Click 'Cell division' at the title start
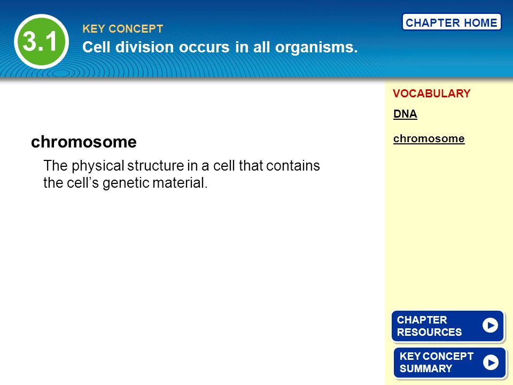Image resolution: width=513 pixels, height=385 pixels. tap(128, 47)
